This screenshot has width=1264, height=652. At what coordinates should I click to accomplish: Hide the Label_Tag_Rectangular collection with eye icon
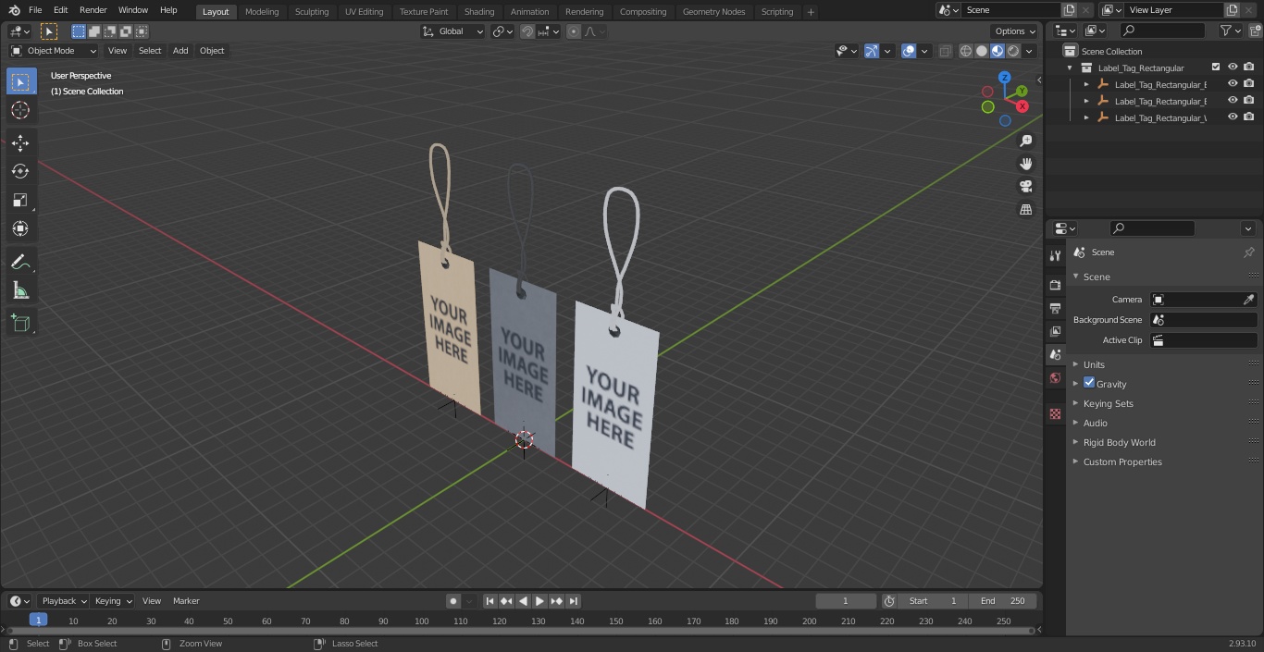(x=1233, y=68)
